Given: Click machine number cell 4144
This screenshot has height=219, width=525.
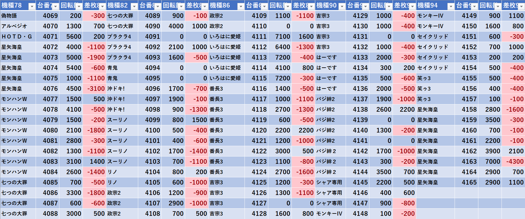Looking at the screenshot, I should (x=358, y=172).
